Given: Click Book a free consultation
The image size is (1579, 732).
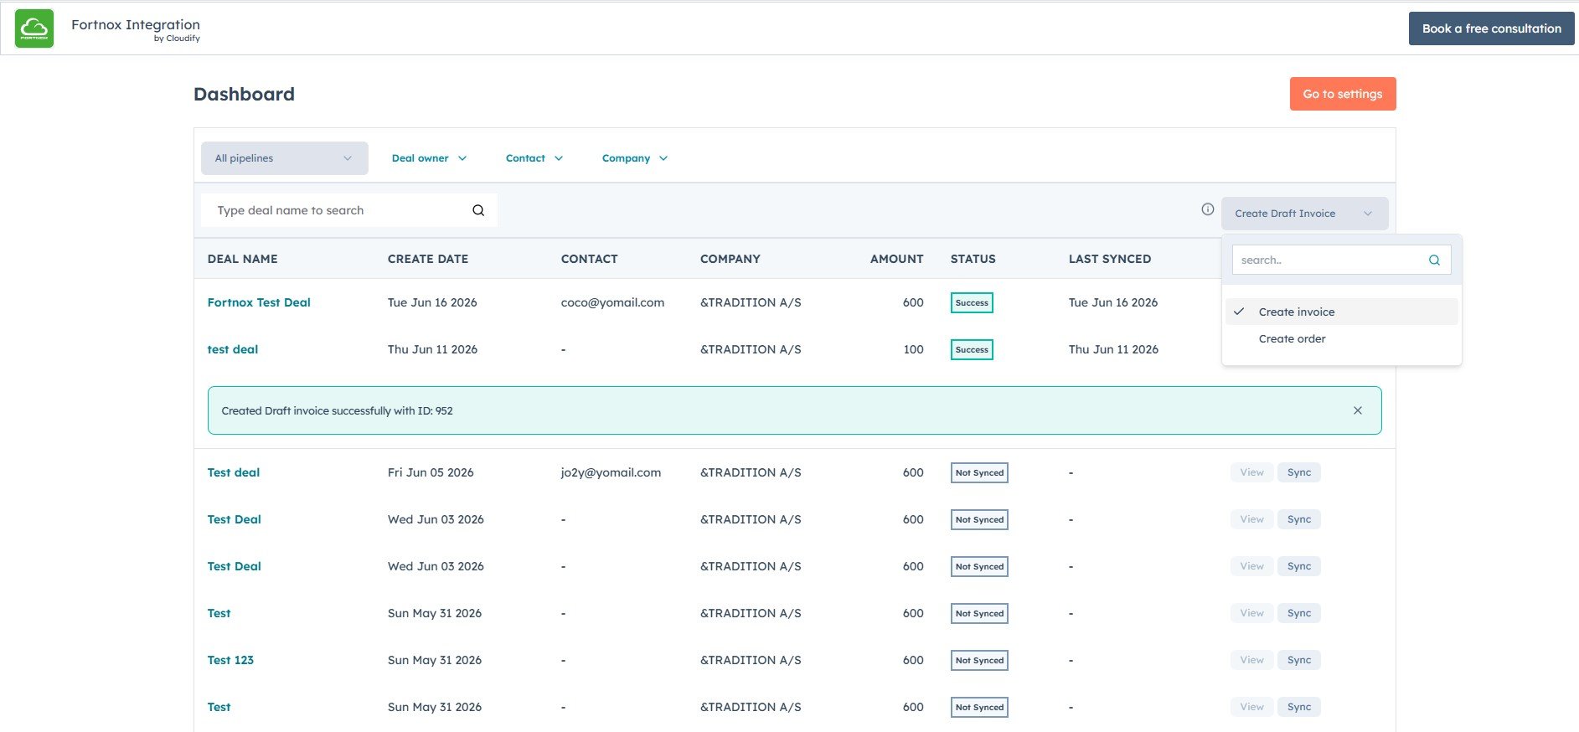Looking at the screenshot, I should pyautogui.click(x=1491, y=28).
